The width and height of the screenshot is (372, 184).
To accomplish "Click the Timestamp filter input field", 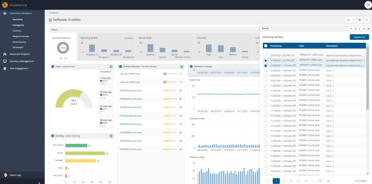I will click(x=283, y=51).
